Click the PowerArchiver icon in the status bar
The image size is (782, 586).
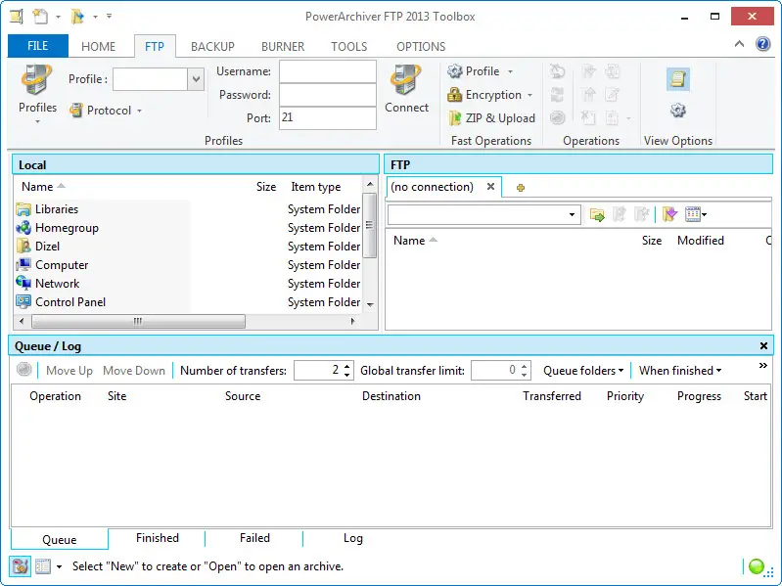click(x=21, y=566)
